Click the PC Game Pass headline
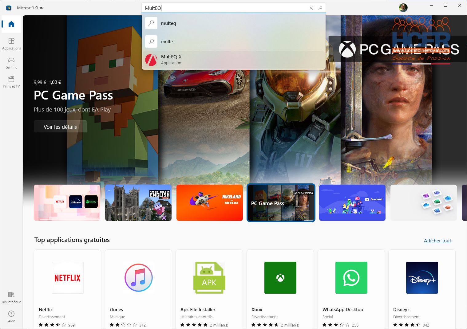 click(x=73, y=95)
